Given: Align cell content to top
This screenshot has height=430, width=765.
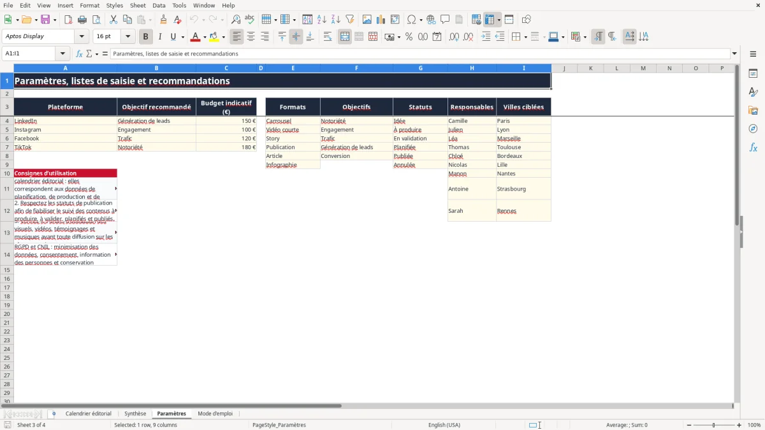Looking at the screenshot, I should pyautogui.click(x=282, y=37).
